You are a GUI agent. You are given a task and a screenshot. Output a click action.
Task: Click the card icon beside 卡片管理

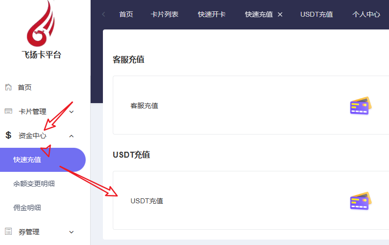click(x=8, y=111)
